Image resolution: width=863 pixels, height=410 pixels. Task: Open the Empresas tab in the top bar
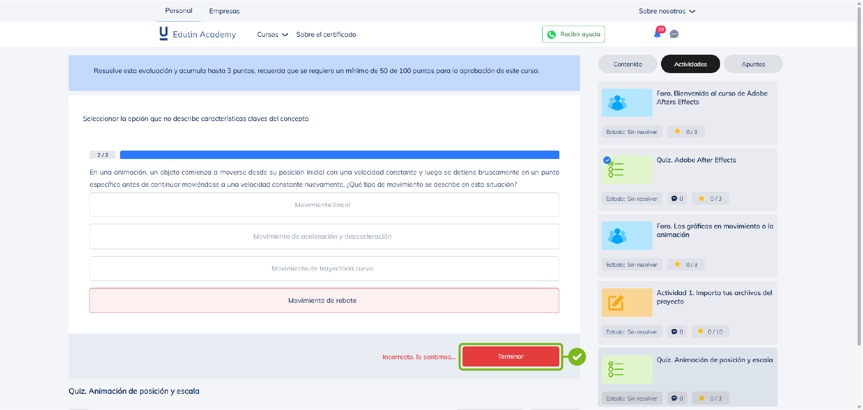(x=224, y=11)
